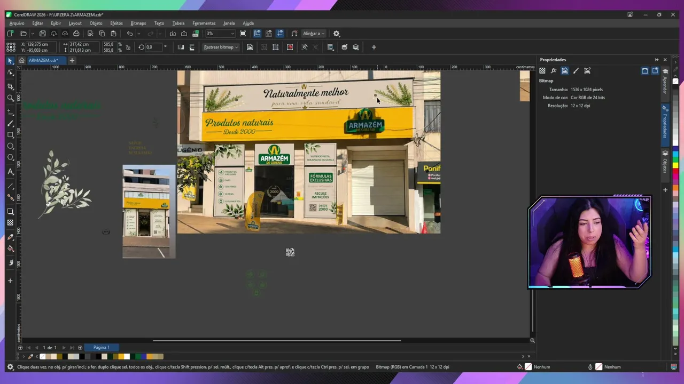Select the Color Eyedropper tool
This screenshot has height=384, width=684.
(x=10, y=237)
